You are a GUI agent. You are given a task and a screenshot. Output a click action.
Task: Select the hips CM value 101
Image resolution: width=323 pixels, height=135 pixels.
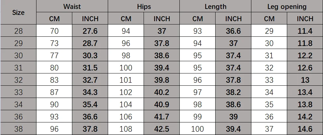point(126,80)
